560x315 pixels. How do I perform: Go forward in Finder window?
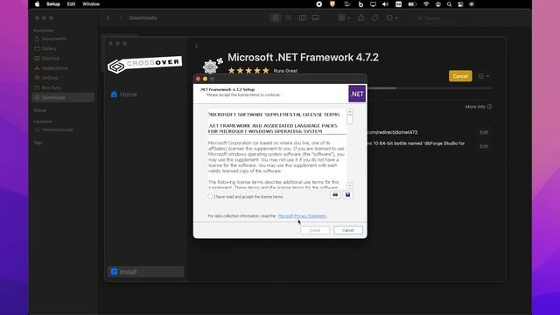click(121, 17)
